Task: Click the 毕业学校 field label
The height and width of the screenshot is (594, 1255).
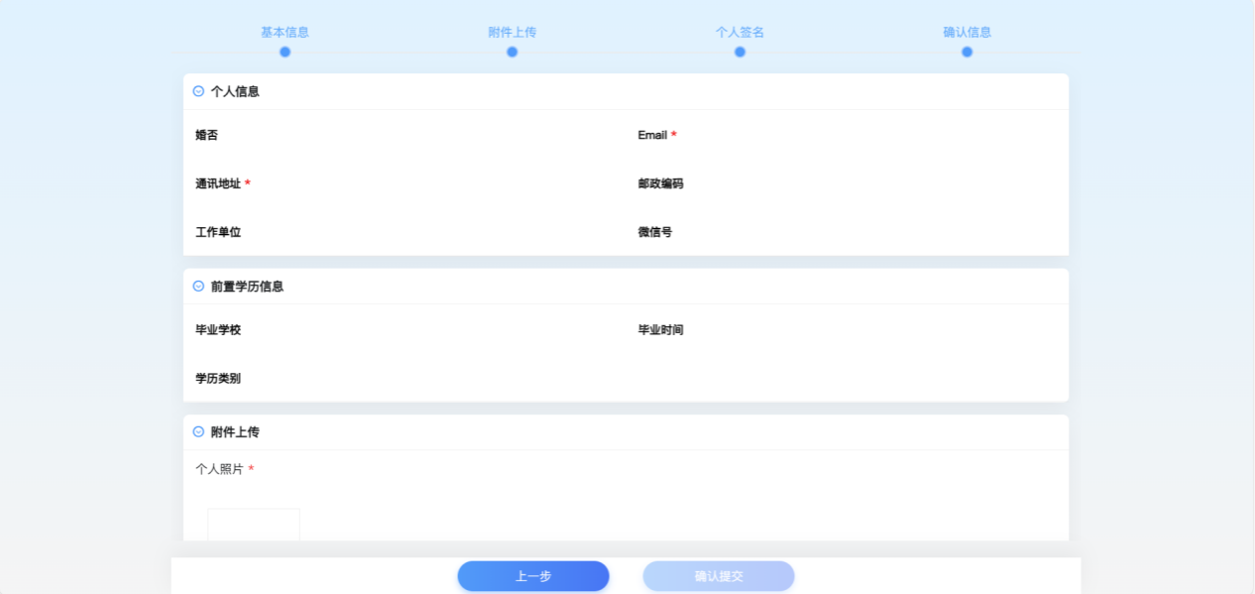Action: [x=218, y=330]
